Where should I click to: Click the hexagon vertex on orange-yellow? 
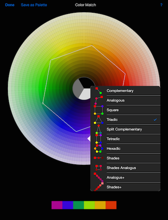(x=92, y=46)
